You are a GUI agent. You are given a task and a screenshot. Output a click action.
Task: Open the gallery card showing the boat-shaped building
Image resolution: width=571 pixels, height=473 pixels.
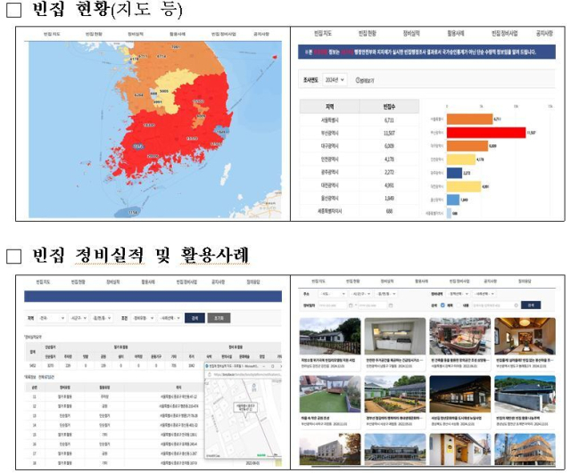pos(460,343)
